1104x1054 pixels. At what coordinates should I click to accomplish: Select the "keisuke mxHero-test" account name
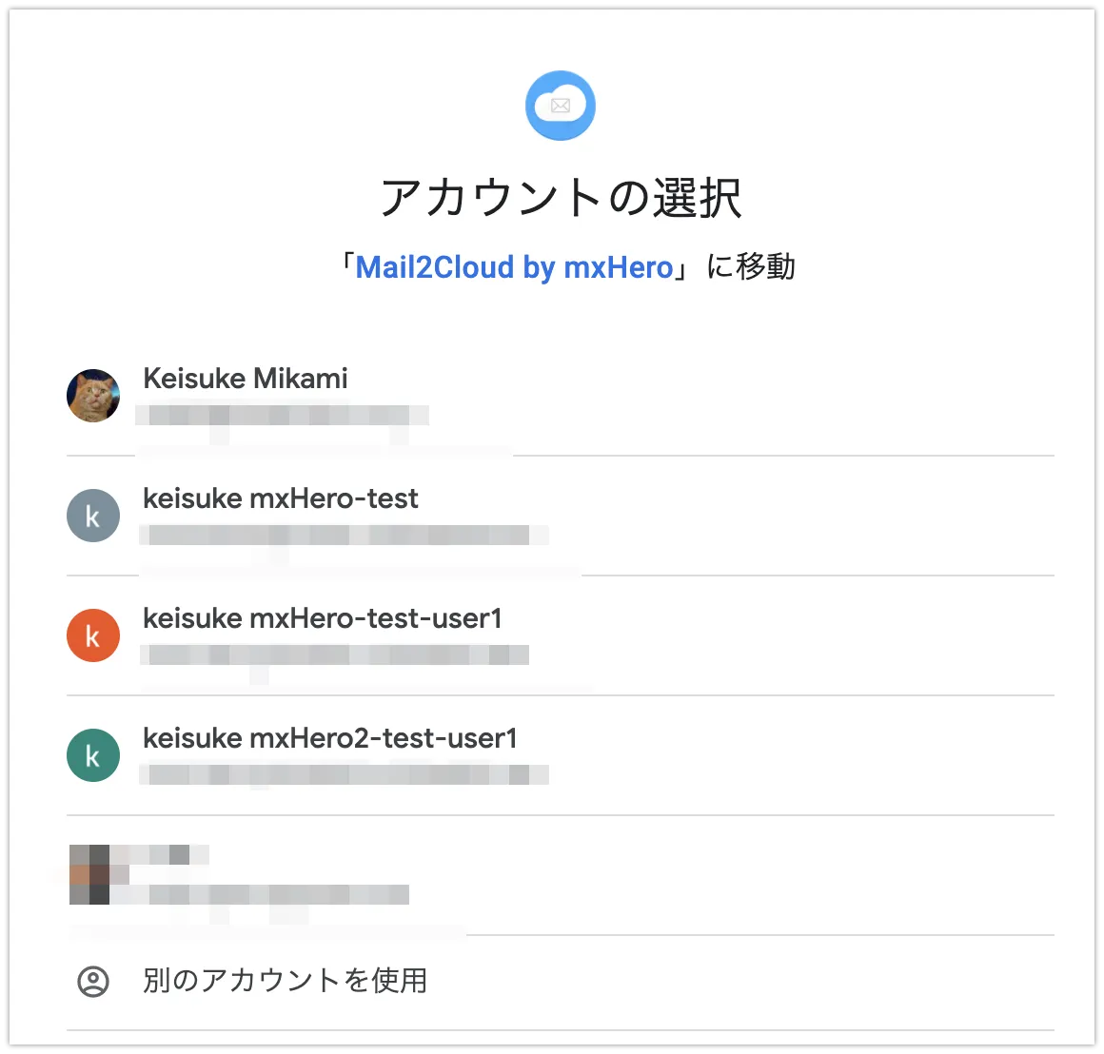[x=281, y=498]
